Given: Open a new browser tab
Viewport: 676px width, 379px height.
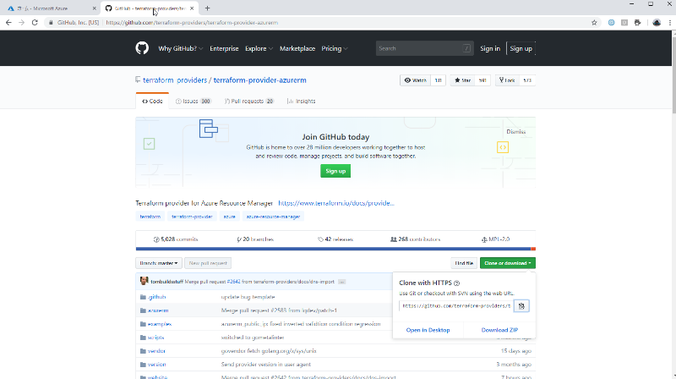Looking at the screenshot, I should click(207, 8).
